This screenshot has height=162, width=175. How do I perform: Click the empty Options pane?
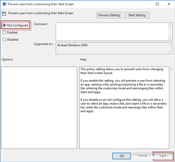coord(39,108)
